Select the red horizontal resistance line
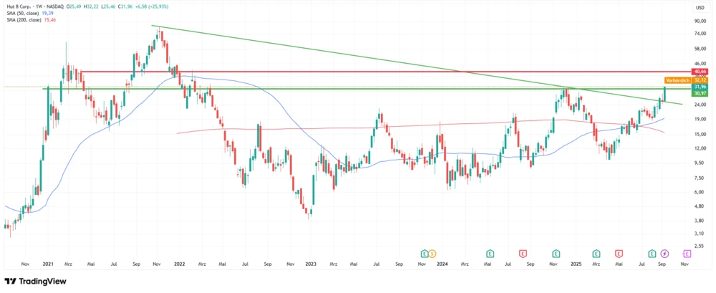This screenshot has height=293, width=716. pos(358,72)
